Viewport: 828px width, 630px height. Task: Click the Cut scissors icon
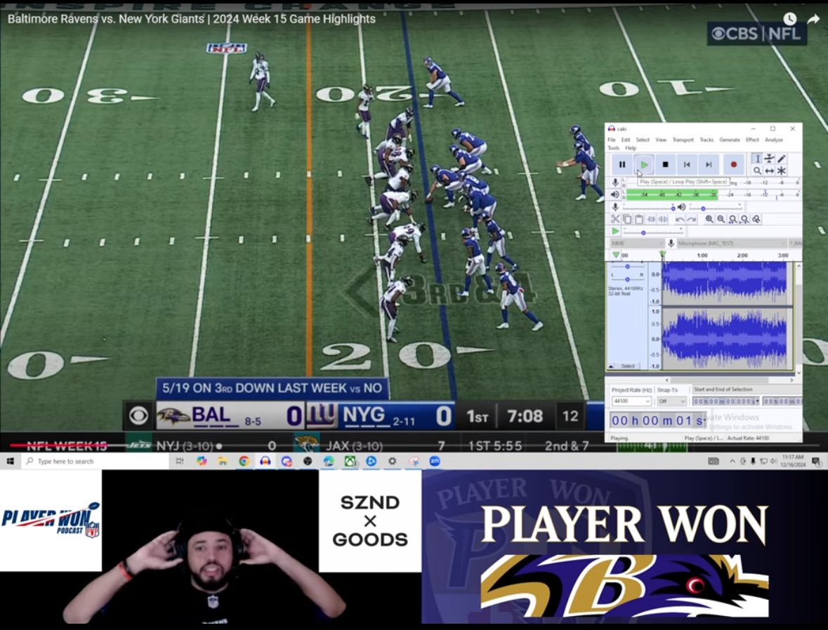[x=615, y=219]
